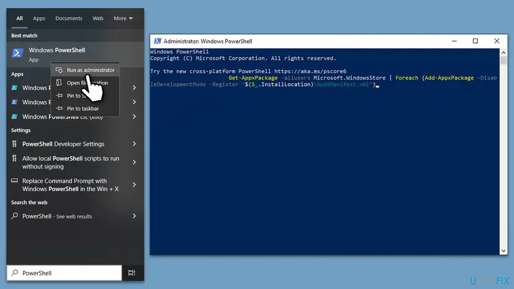The width and height of the screenshot is (514, 289).
Task: Click the Run as administrator shield icon
Action: pos(59,70)
